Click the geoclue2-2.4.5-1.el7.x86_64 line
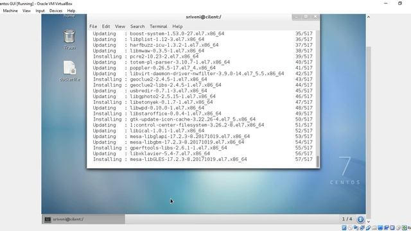 tap(203, 80)
